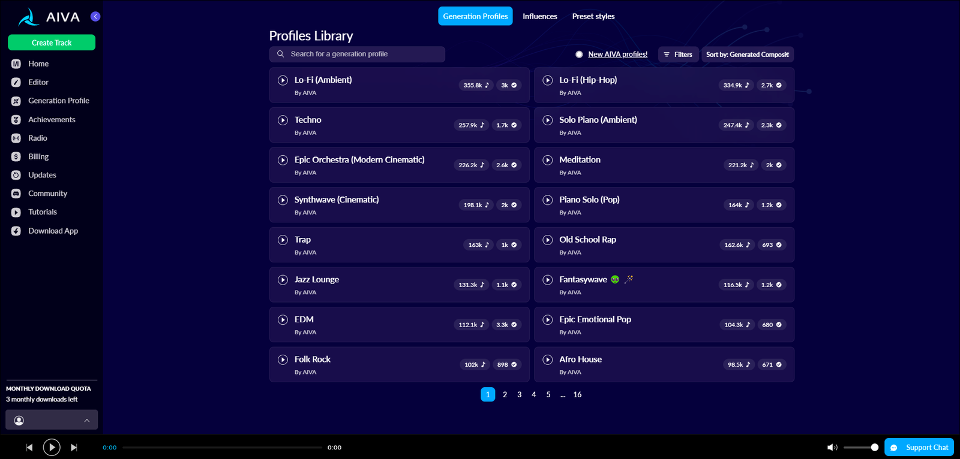Expand the user account menu chevron
Screen dimensions: 960x459
[87, 421]
